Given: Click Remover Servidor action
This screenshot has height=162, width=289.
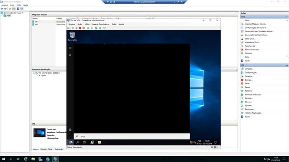Looking at the screenshot, I should pos(252,49).
